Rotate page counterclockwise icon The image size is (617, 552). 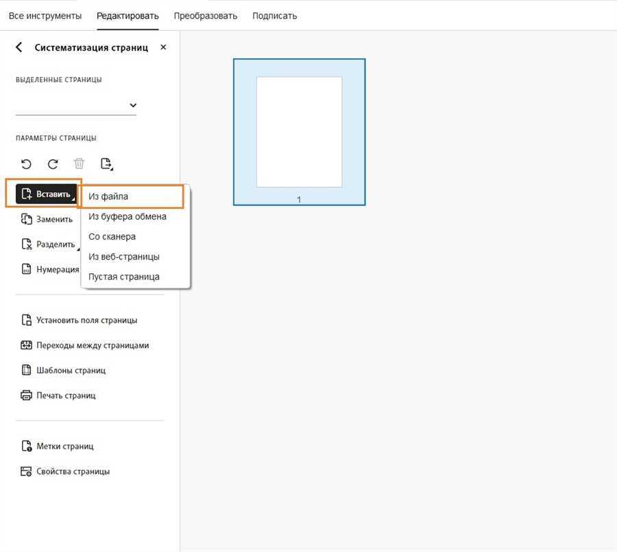26,164
